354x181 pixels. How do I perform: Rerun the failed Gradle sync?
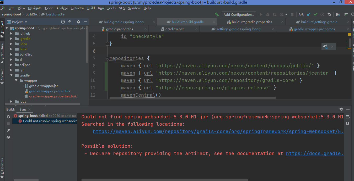point(8,117)
